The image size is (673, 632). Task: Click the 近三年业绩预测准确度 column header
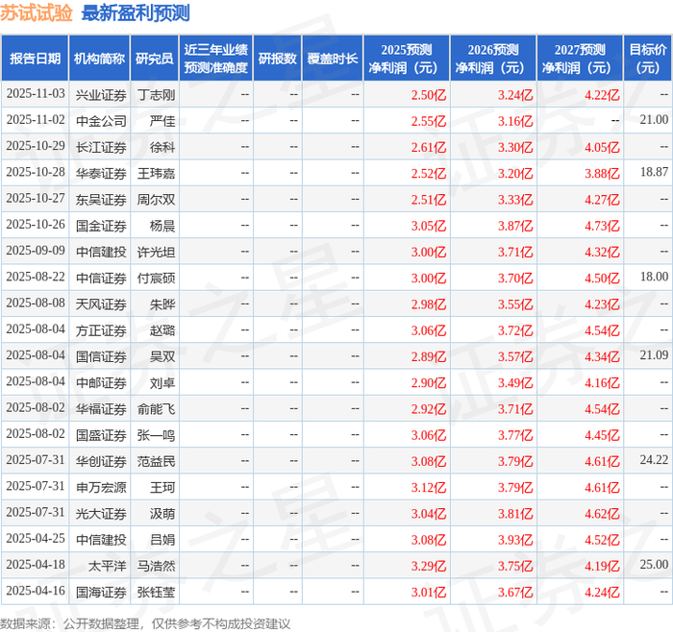click(x=216, y=59)
